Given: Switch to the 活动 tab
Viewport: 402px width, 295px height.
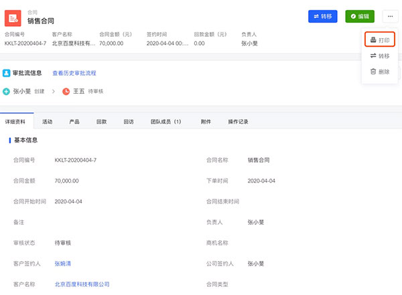Looking at the screenshot, I should [x=48, y=122].
